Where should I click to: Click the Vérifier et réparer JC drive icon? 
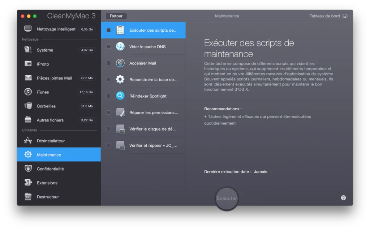[120, 145]
